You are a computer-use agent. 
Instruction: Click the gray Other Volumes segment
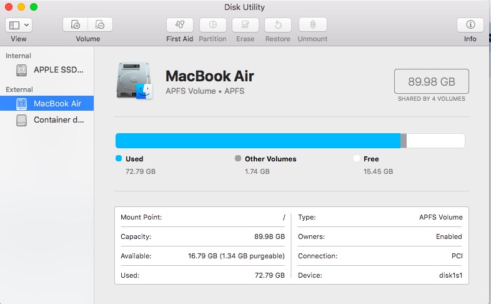[x=404, y=141]
